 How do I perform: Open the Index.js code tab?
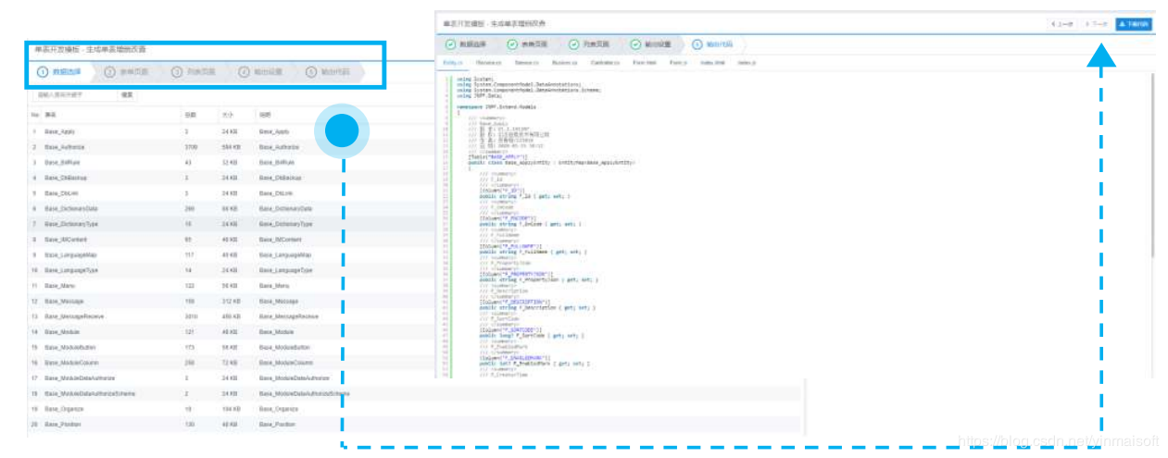747,63
